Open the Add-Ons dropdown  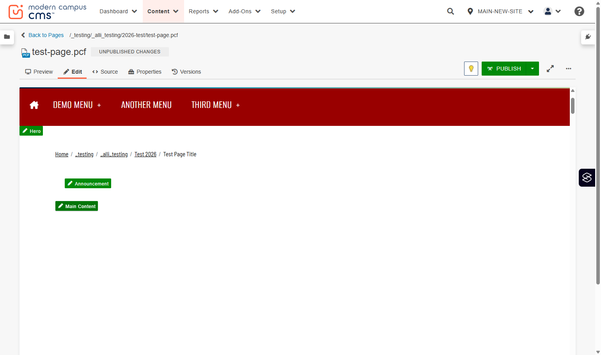pyautogui.click(x=245, y=11)
